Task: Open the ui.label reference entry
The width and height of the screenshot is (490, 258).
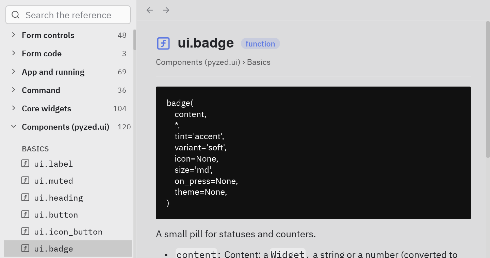Action: click(x=68, y=164)
